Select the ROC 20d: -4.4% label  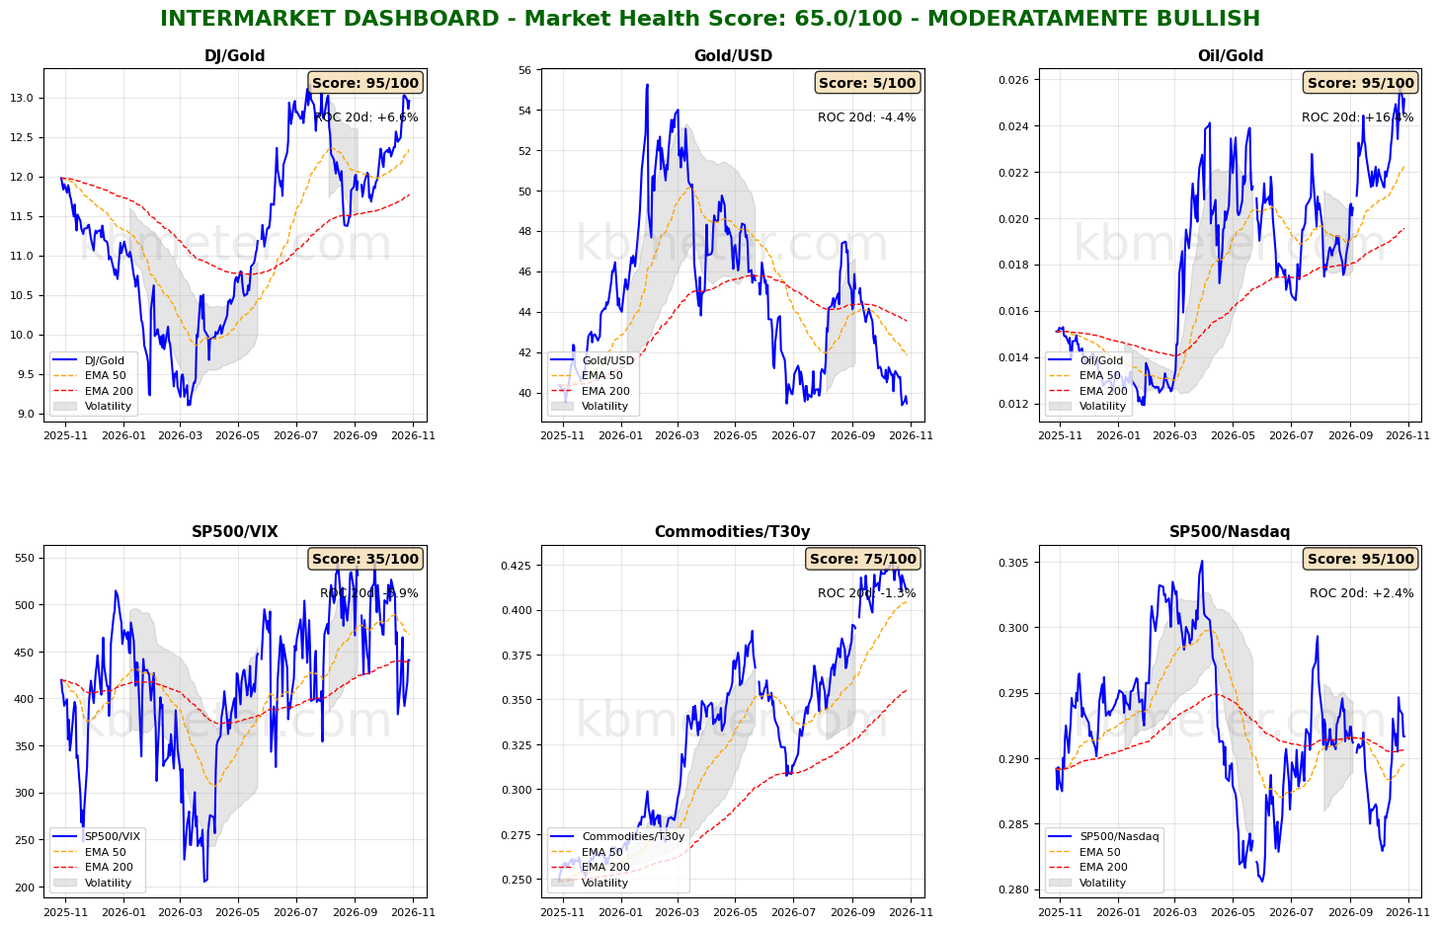click(867, 117)
